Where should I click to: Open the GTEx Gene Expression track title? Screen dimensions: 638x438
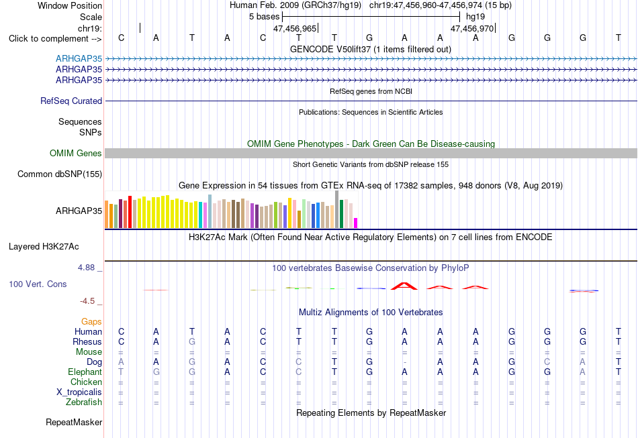371,186
